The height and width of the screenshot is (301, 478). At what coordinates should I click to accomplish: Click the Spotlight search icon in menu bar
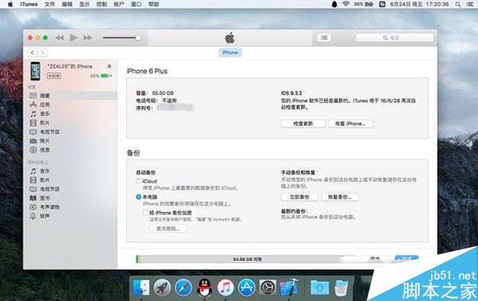coord(458,4)
